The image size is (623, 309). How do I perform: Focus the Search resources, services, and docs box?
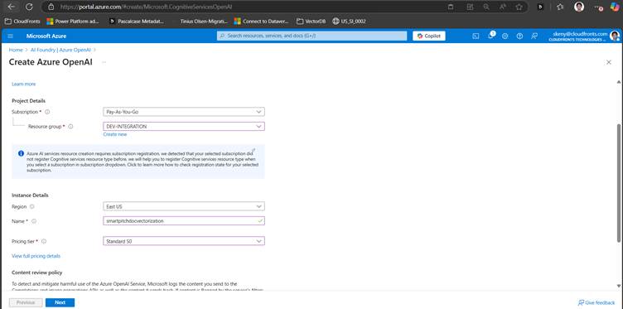[311, 36]
